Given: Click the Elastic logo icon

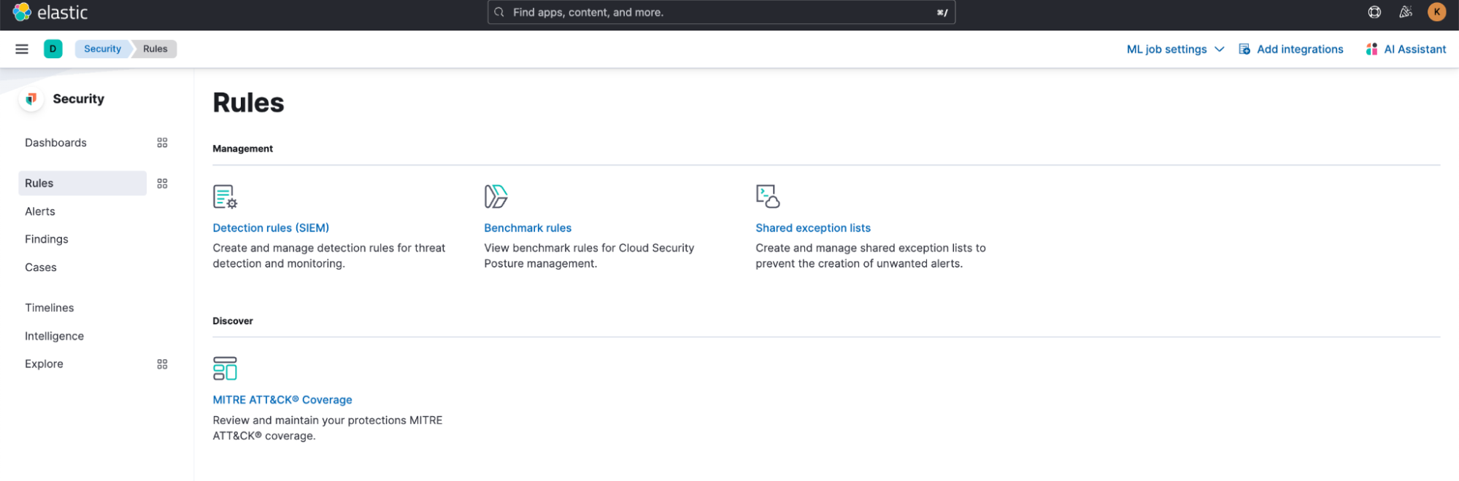Looking at the screenshot, I should click(22, 12).
